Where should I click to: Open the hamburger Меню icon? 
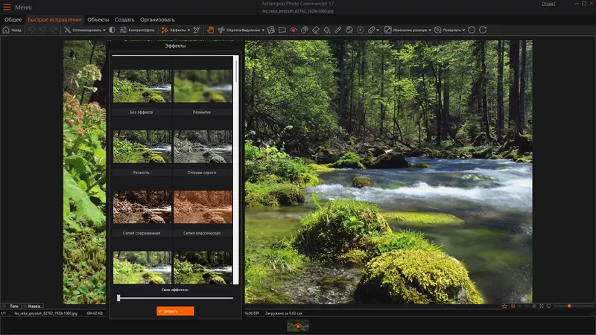[x=7, y=7]
